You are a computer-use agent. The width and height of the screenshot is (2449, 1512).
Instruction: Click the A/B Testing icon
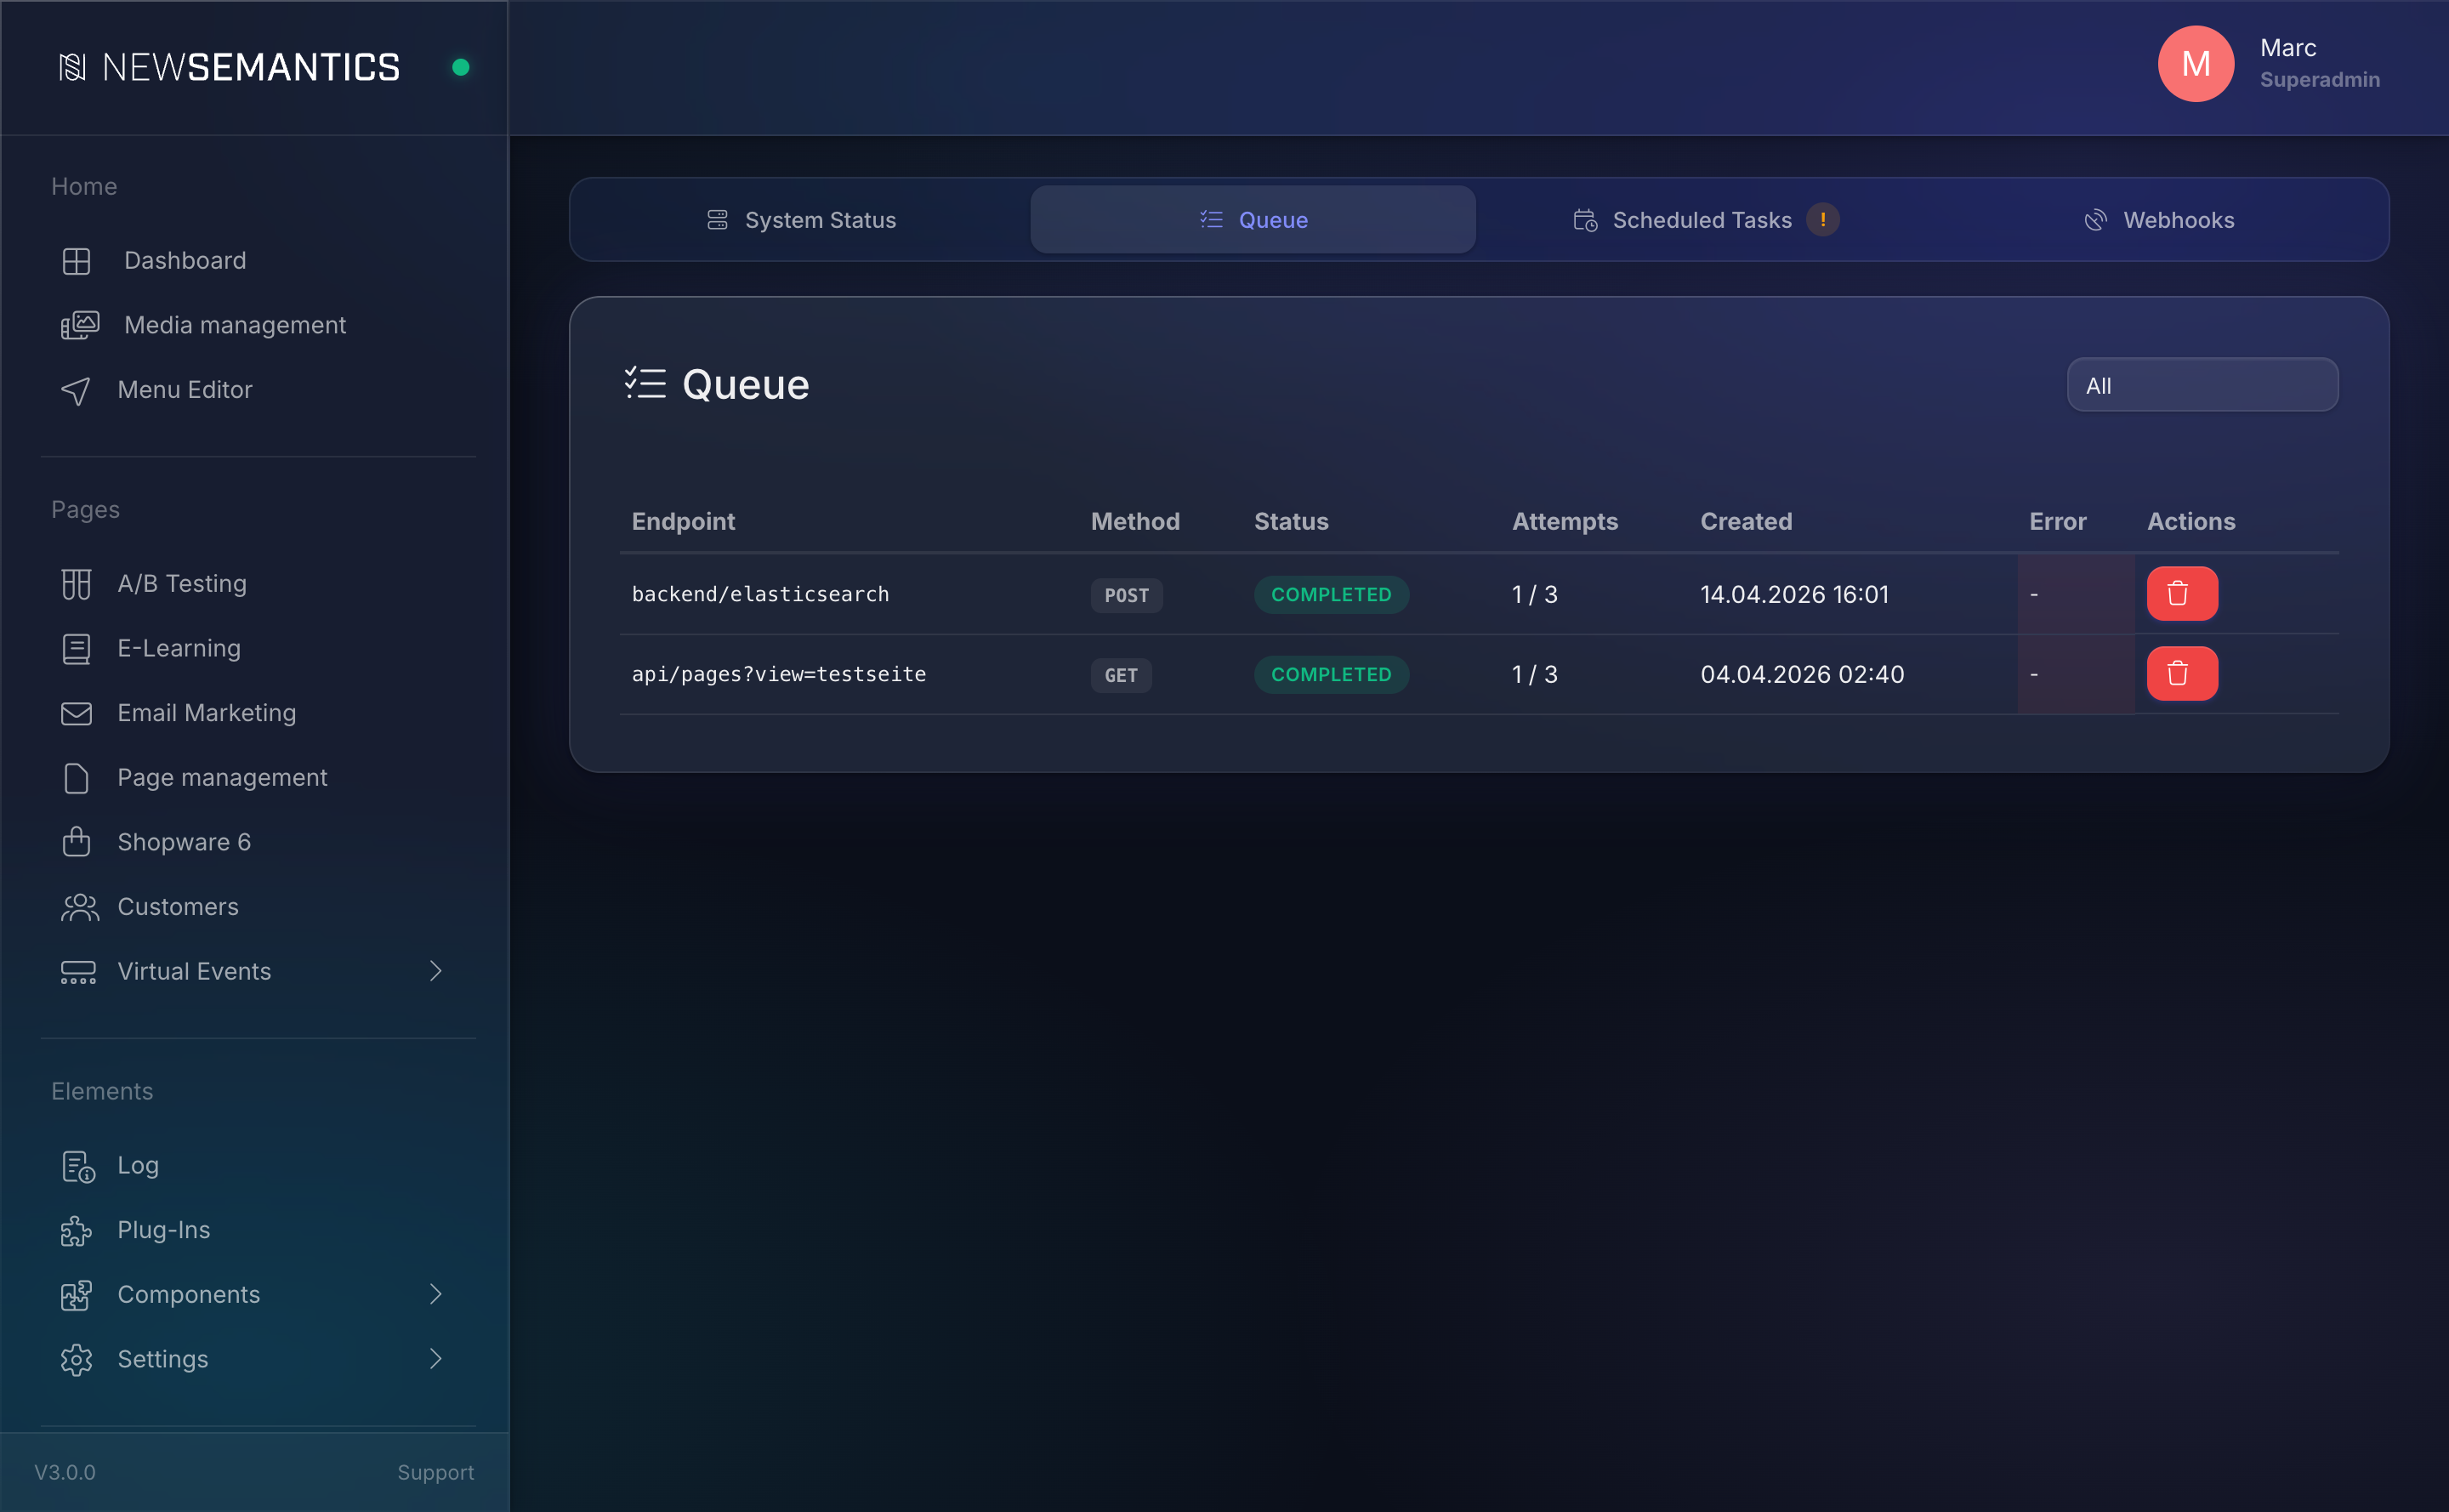76,584
